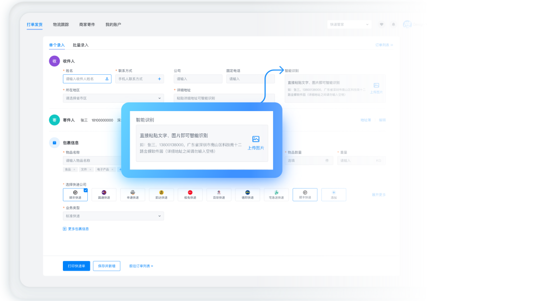Click the 保存并新增 button
Viewport: 539px width, 301px height.
[x=107, y=266]
